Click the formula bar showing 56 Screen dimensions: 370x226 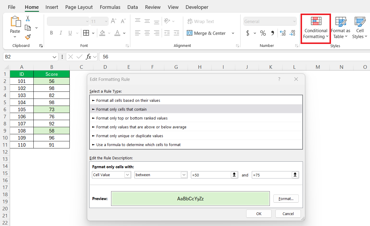click(234, 57)
